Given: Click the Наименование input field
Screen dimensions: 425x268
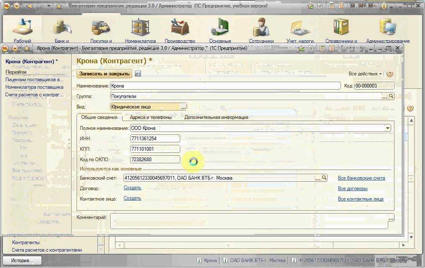Looking at the screenshot, I should [225, 86].
